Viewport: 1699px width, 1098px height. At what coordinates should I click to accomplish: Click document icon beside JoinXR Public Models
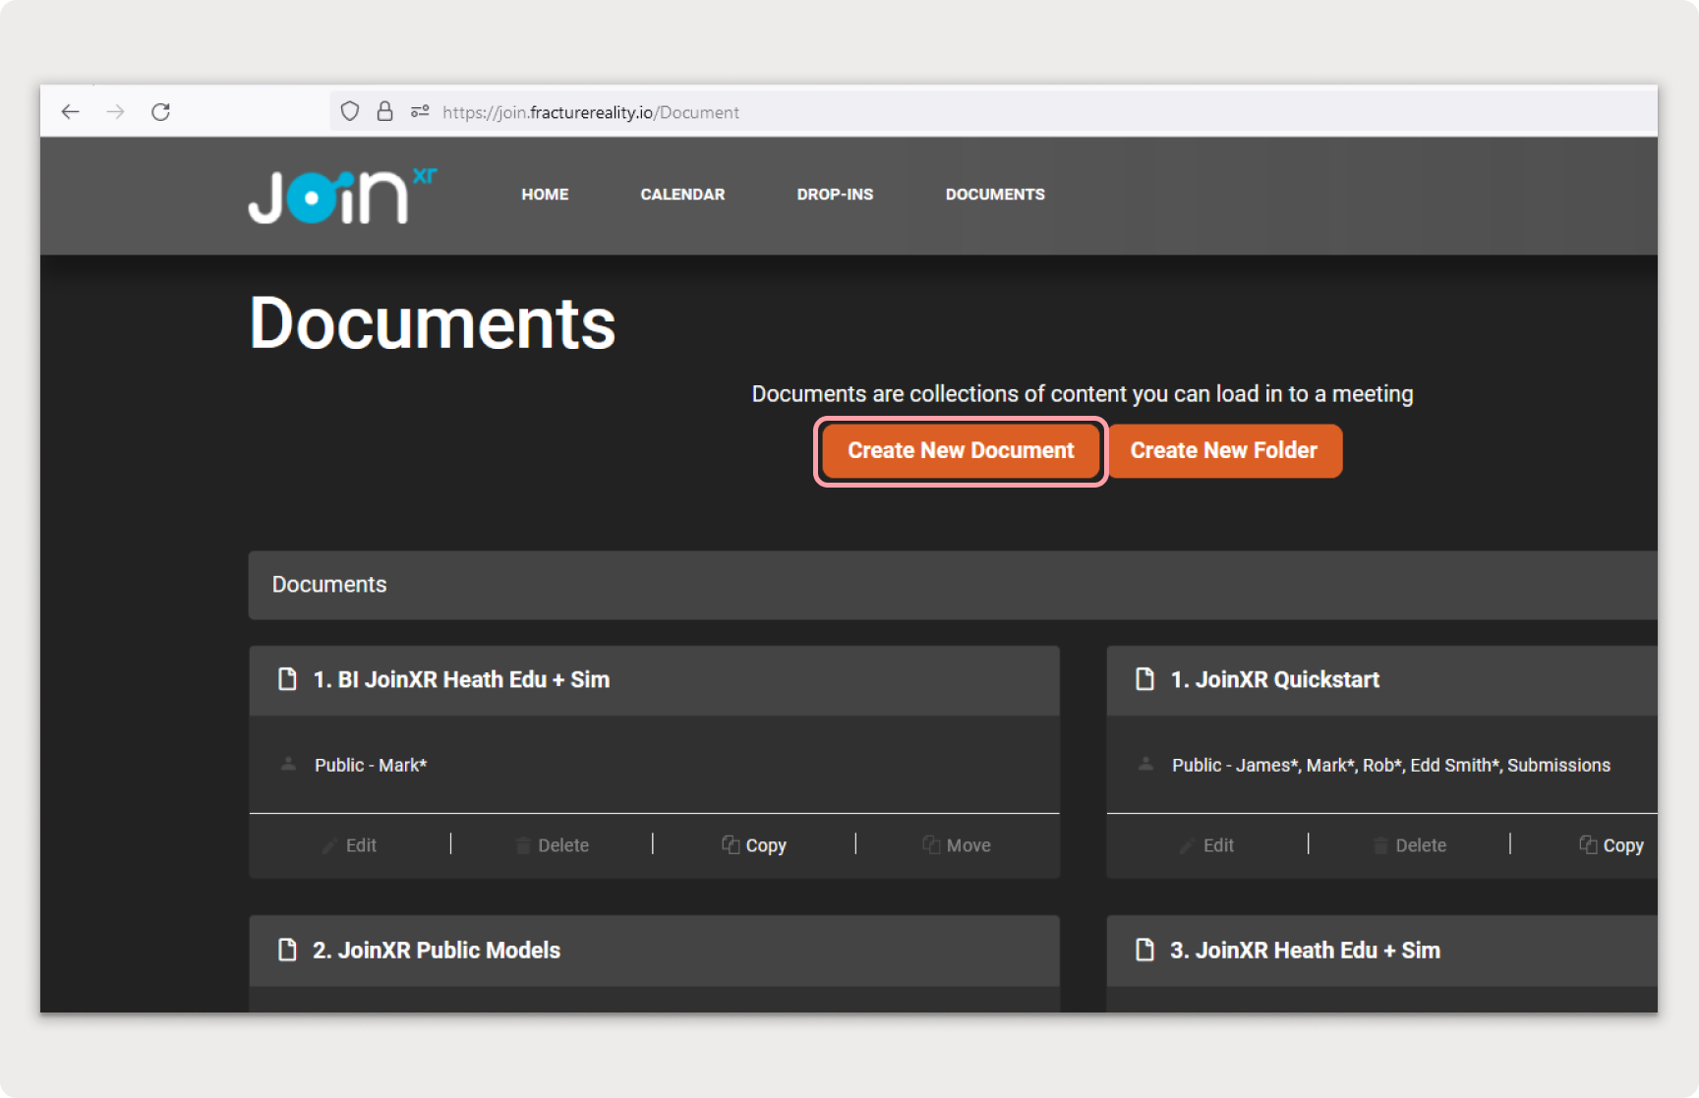click(x=287, y=950)
